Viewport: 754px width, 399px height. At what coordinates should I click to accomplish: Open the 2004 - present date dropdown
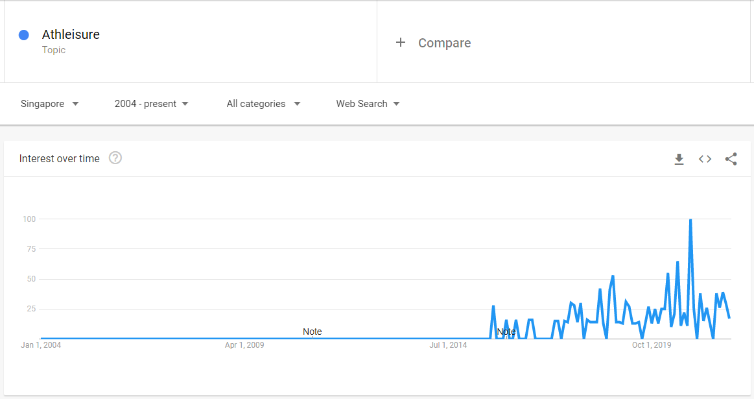coord(152,104)
